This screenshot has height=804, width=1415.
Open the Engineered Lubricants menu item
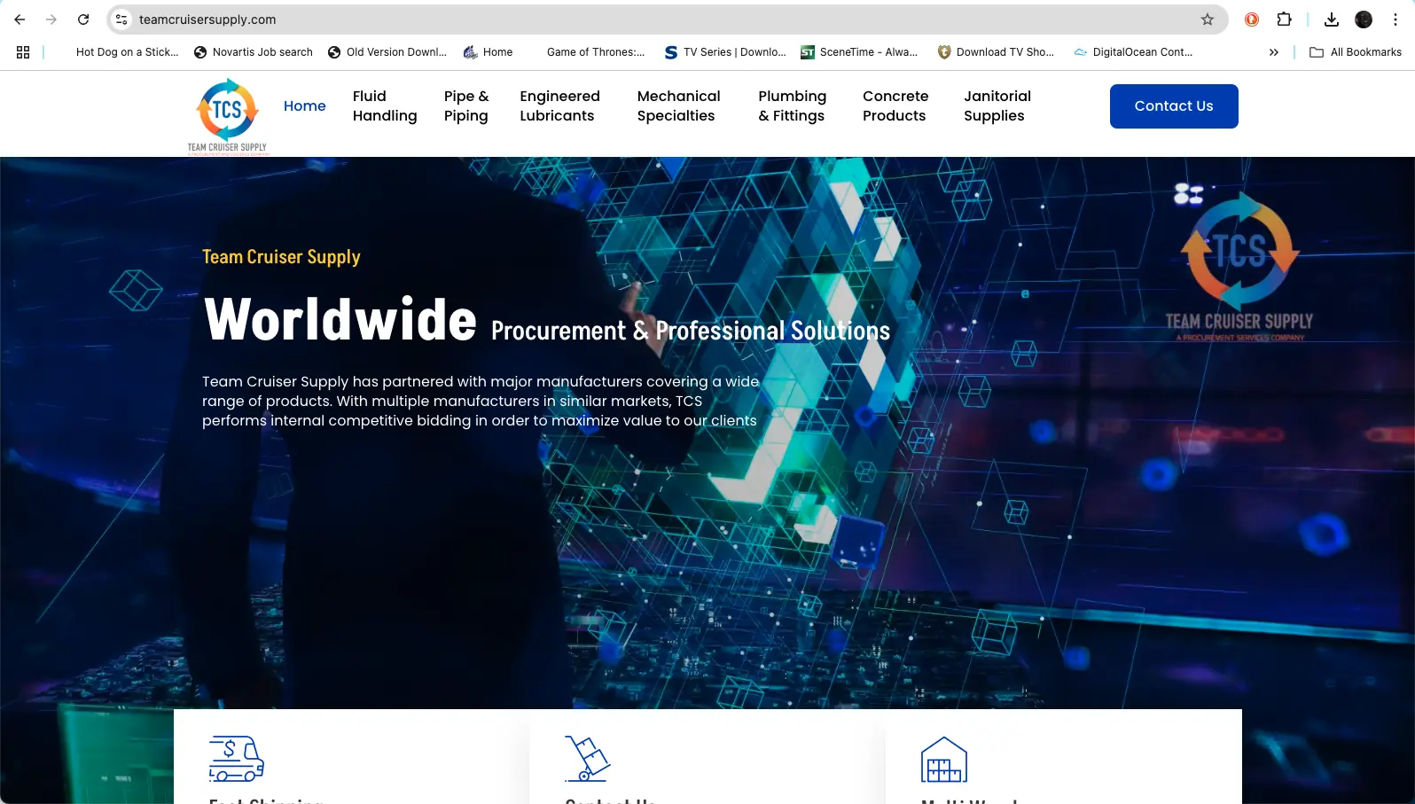point(559,106)
